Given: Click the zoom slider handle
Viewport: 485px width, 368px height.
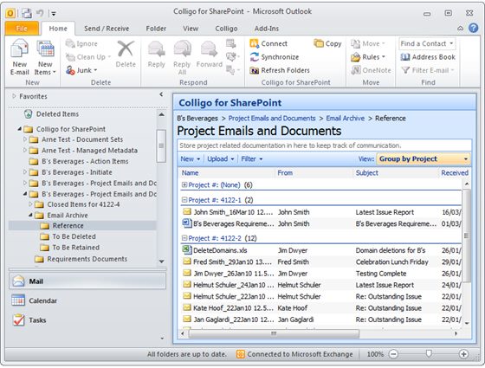Looking at the screenshot, I should pyautogui.click(x=429, y=353).
